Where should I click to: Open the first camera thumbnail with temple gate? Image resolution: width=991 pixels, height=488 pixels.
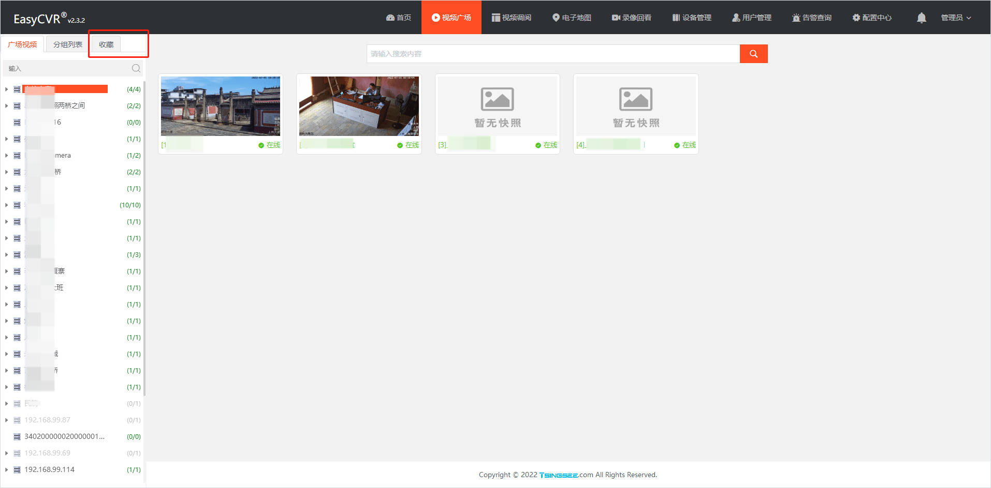(221, 106)
